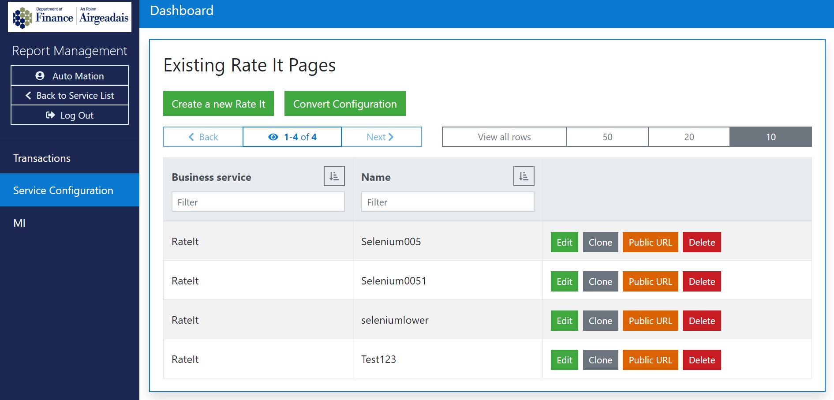Open Public URL for seleniumlower

click(650, 321)
